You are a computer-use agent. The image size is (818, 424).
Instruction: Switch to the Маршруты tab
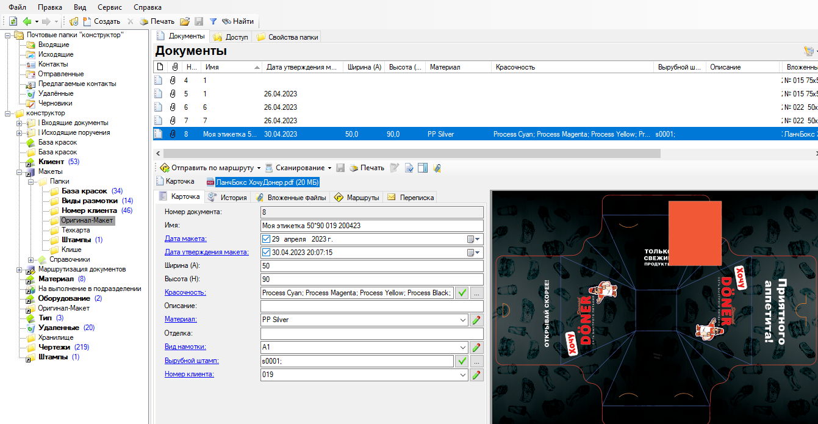356,198
